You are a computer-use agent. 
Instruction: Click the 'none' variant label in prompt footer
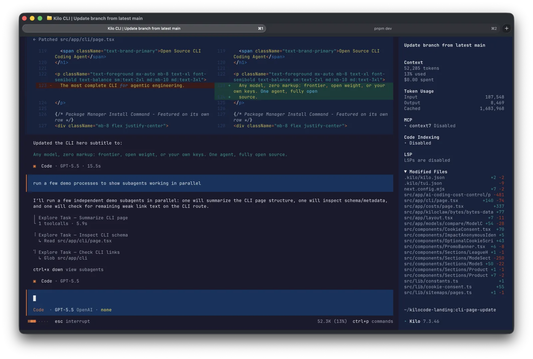(x=106, y=310)
